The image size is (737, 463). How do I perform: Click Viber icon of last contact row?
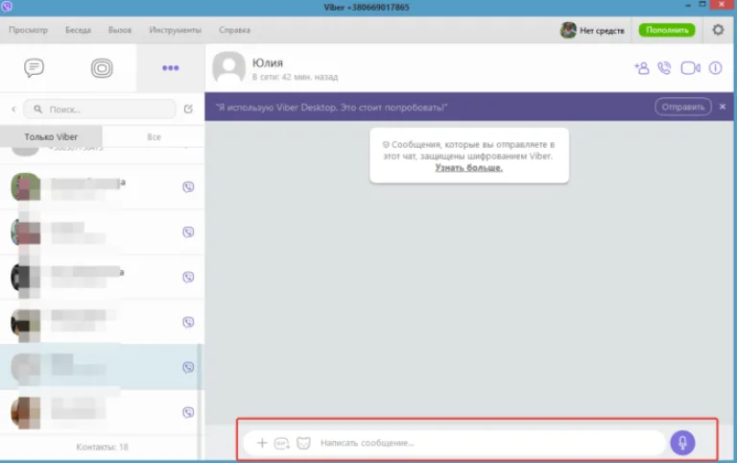pyautogui.click(x=188, y=413)
